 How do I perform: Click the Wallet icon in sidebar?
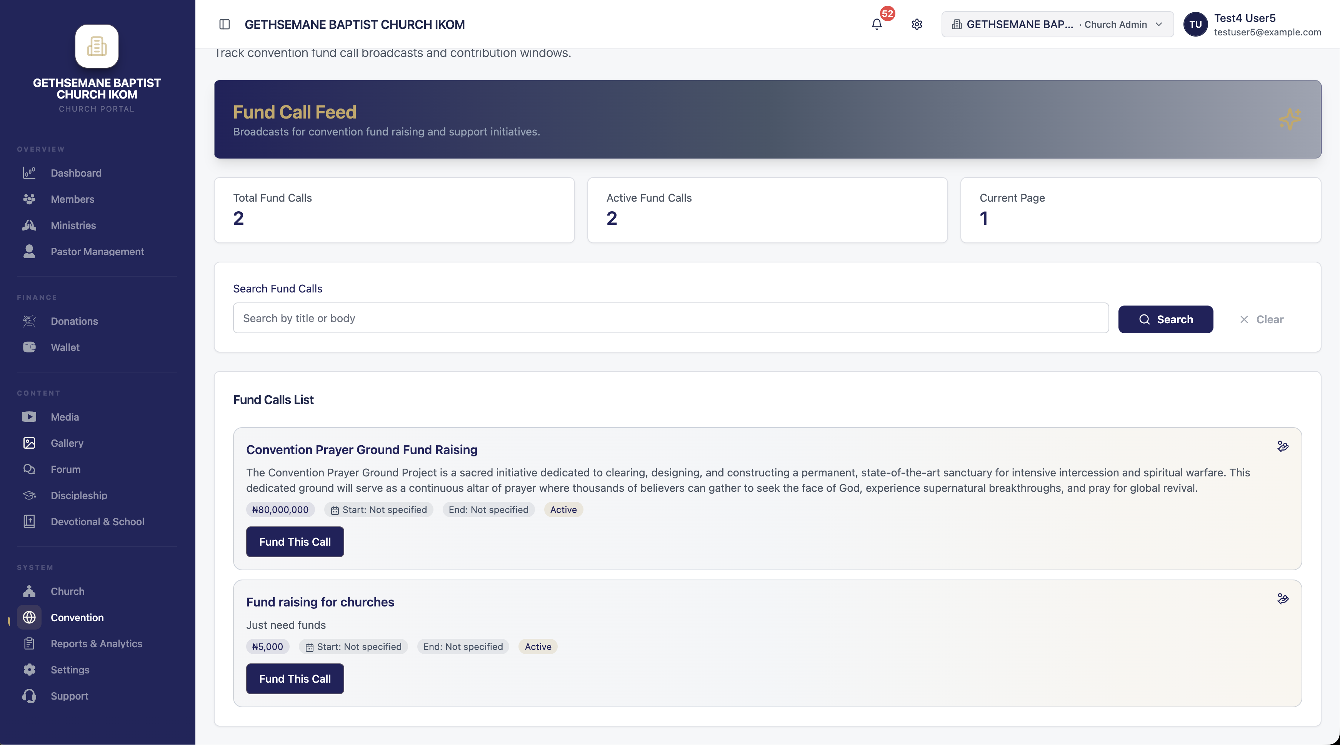29,347
